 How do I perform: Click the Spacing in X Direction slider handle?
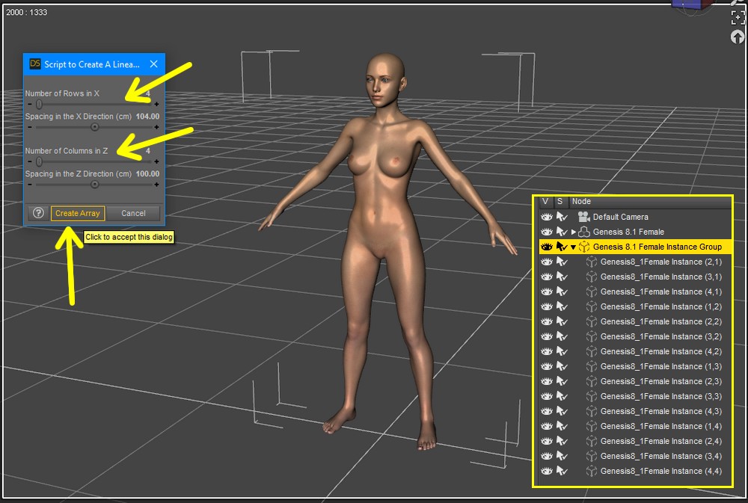pyautogui.click(x=94, y=127)
